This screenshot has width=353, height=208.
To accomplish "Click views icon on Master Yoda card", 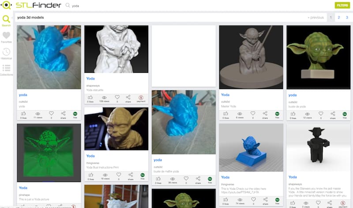I will point(240,115).
